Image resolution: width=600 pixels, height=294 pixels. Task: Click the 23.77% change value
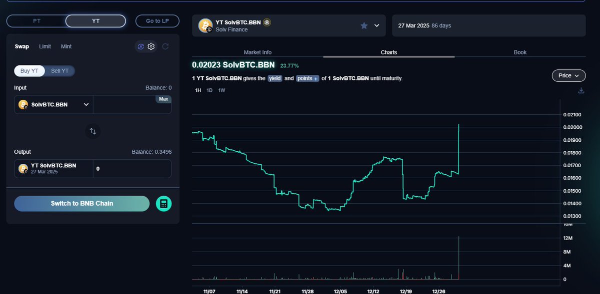289,65
